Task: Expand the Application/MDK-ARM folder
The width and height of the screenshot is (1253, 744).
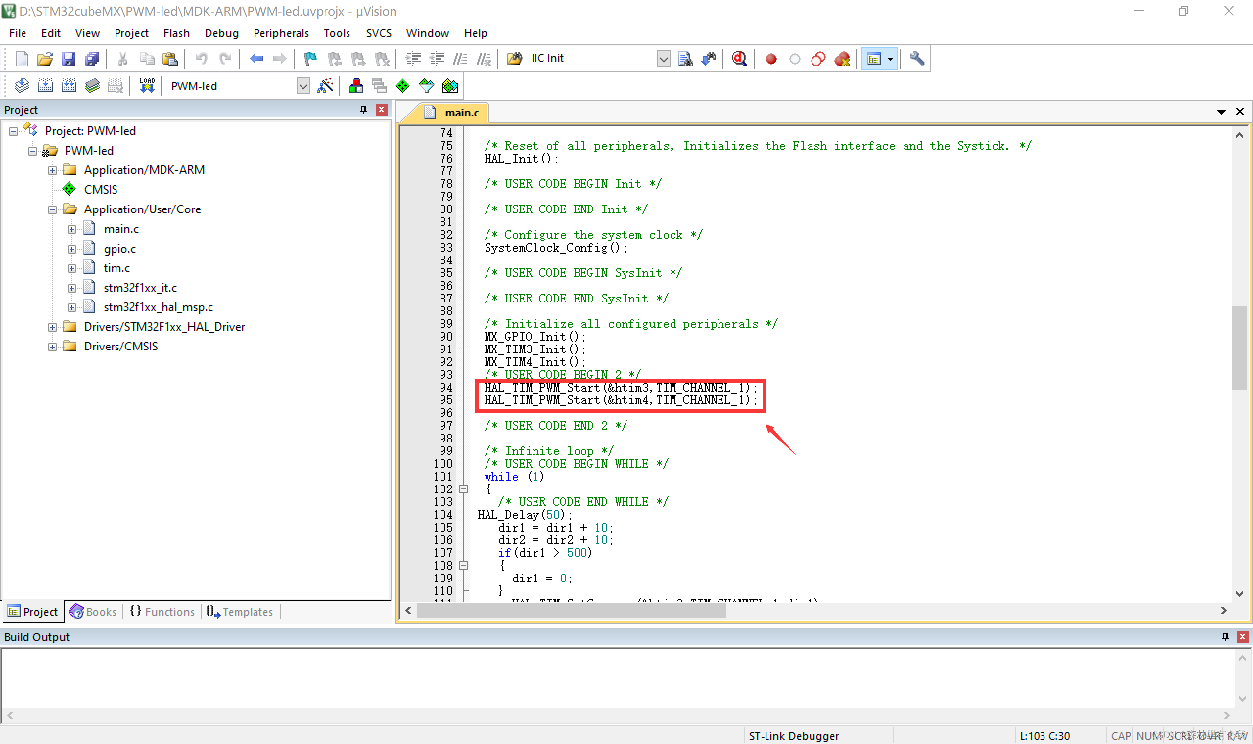Action: [52, 171]
